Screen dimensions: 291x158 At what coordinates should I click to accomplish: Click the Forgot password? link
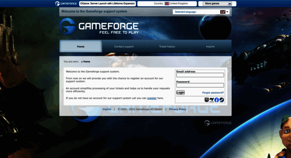click(213, 93)
